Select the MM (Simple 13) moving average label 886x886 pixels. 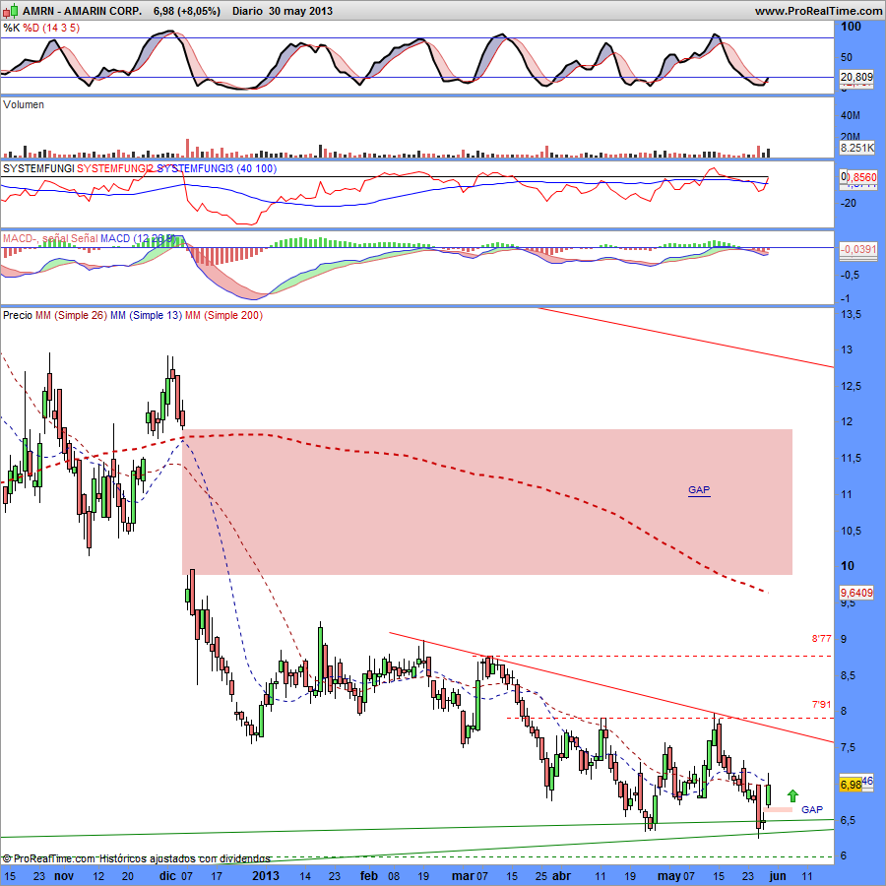coord(147,315)
